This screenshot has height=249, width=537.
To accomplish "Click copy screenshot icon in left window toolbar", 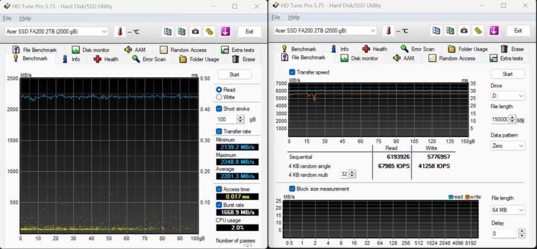I will [181, 31].
